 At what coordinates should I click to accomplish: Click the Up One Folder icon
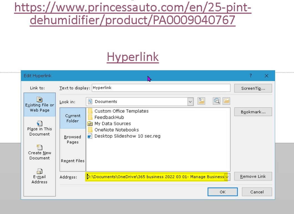[x=201, y=101]
